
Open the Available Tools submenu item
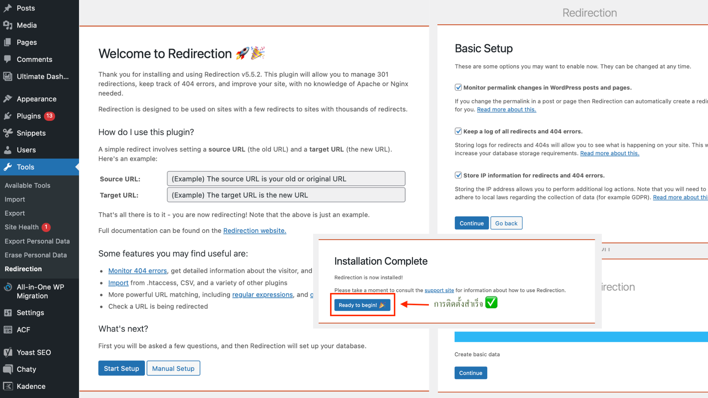[x=28, y=185]
